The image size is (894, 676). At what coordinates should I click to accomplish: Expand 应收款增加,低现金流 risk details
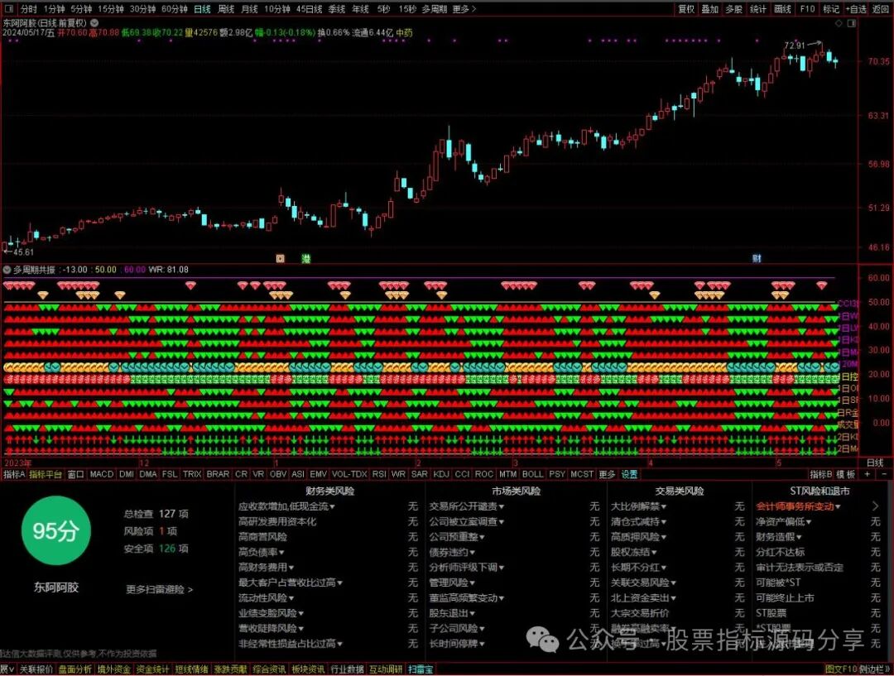(286, 506)
